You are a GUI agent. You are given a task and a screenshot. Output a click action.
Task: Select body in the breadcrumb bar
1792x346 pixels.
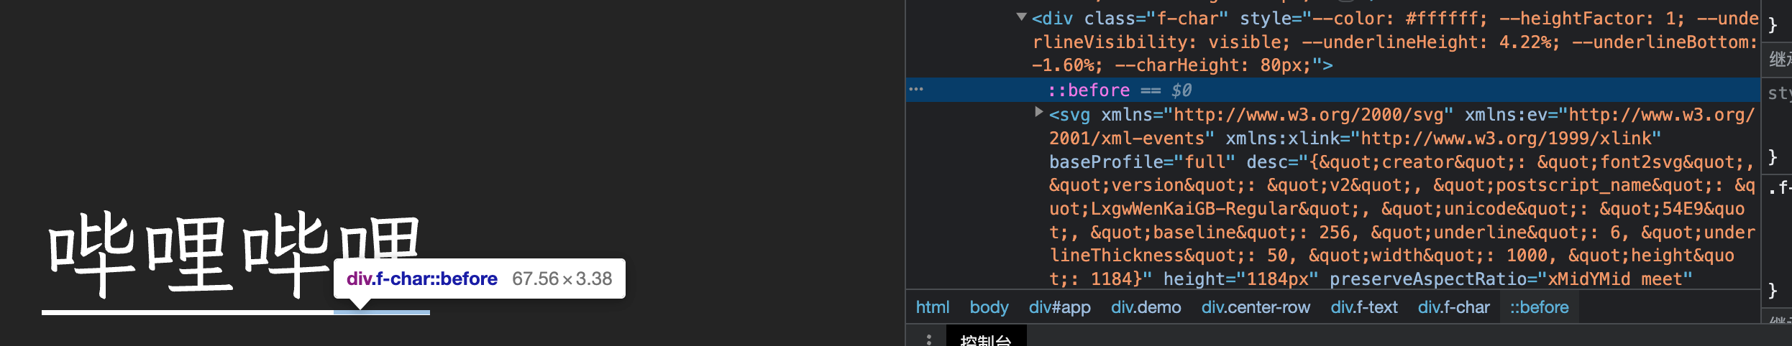tap(989, 307)
